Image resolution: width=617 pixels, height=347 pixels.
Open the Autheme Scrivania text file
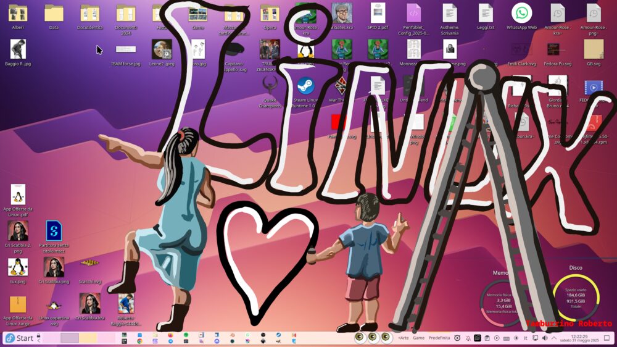pyautogui.click(x=449, y=19)
